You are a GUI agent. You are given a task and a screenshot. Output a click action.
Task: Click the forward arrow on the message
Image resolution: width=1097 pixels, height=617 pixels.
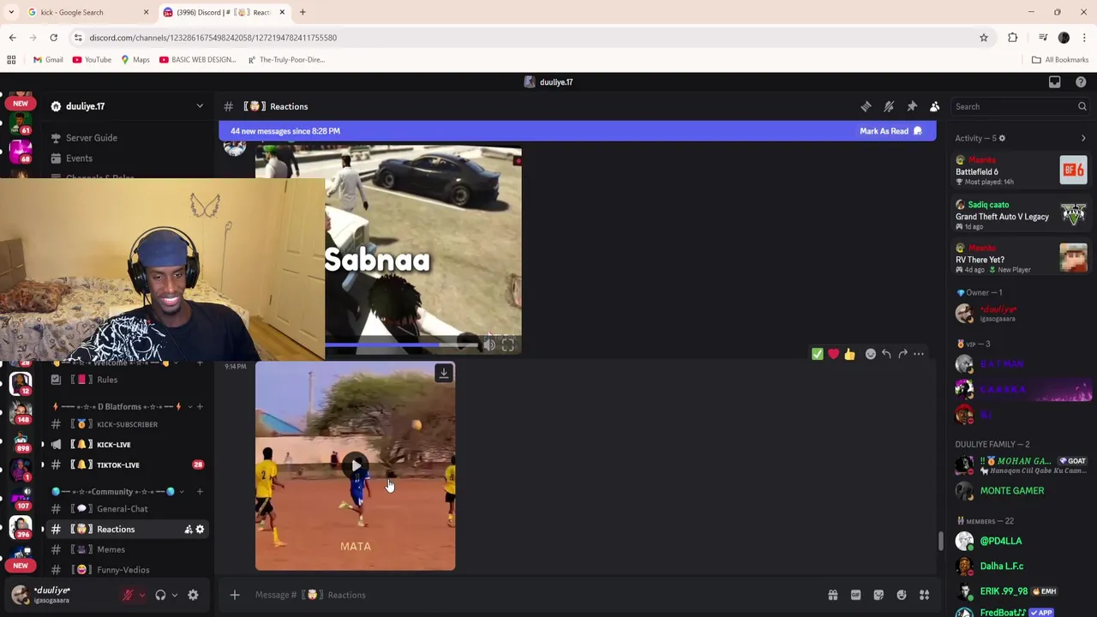pos(902,354)
